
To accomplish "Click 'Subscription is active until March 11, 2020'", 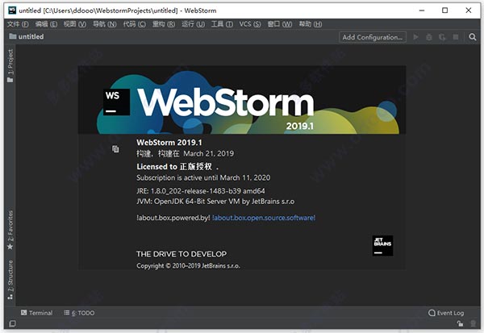I will [x=203, y=177].
